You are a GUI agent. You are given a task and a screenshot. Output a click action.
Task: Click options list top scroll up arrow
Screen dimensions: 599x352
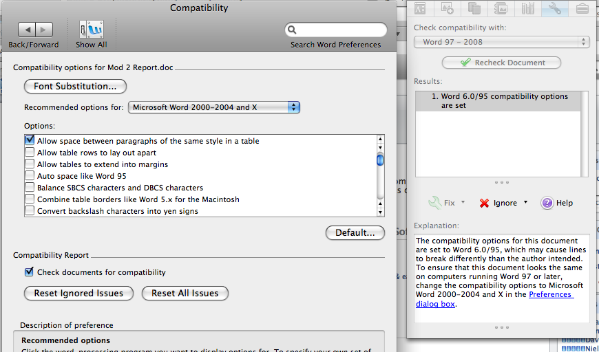click(x=380, y=139)
